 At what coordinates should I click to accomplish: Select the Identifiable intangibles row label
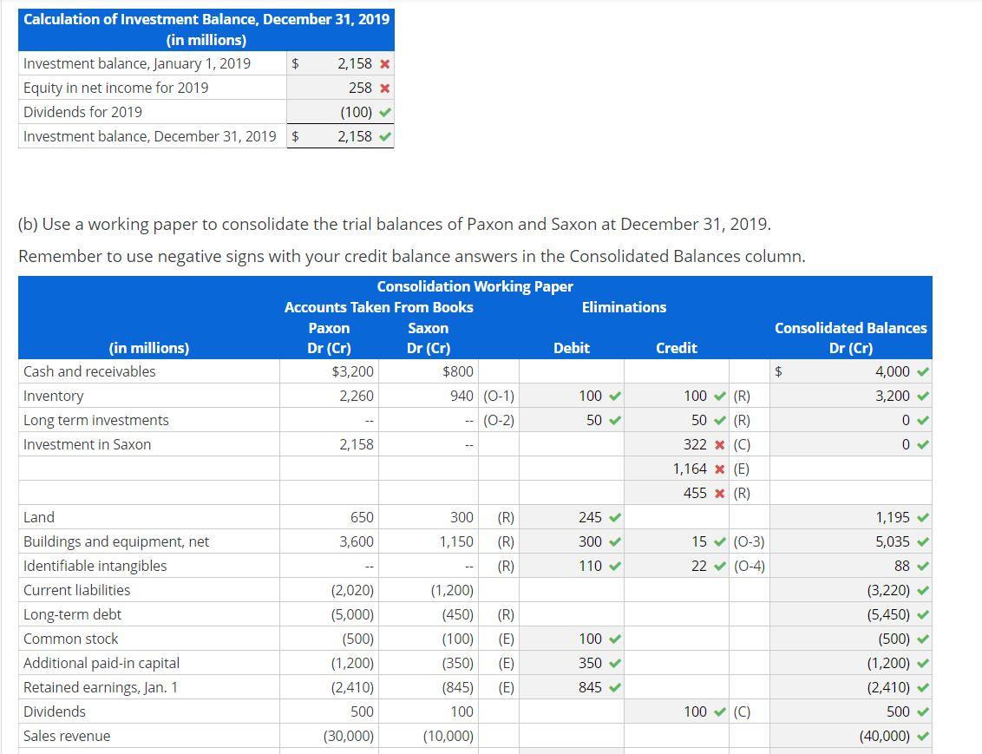point(95,567)
